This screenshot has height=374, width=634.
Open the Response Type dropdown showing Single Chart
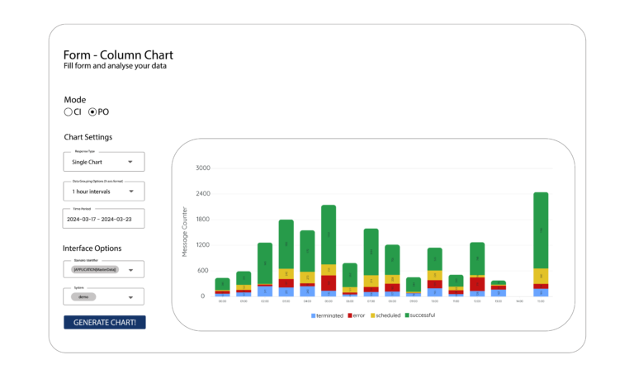[103, 162]
